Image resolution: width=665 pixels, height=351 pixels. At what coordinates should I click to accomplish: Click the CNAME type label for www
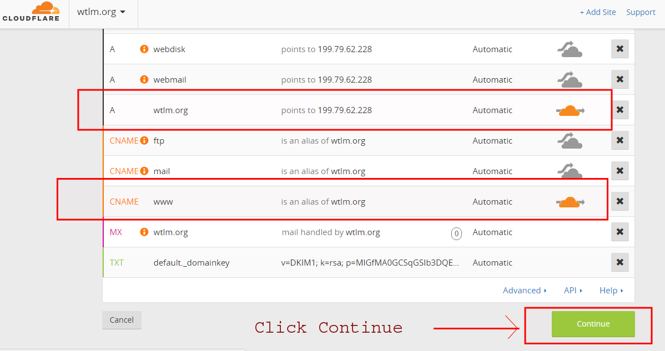point(124,201)
